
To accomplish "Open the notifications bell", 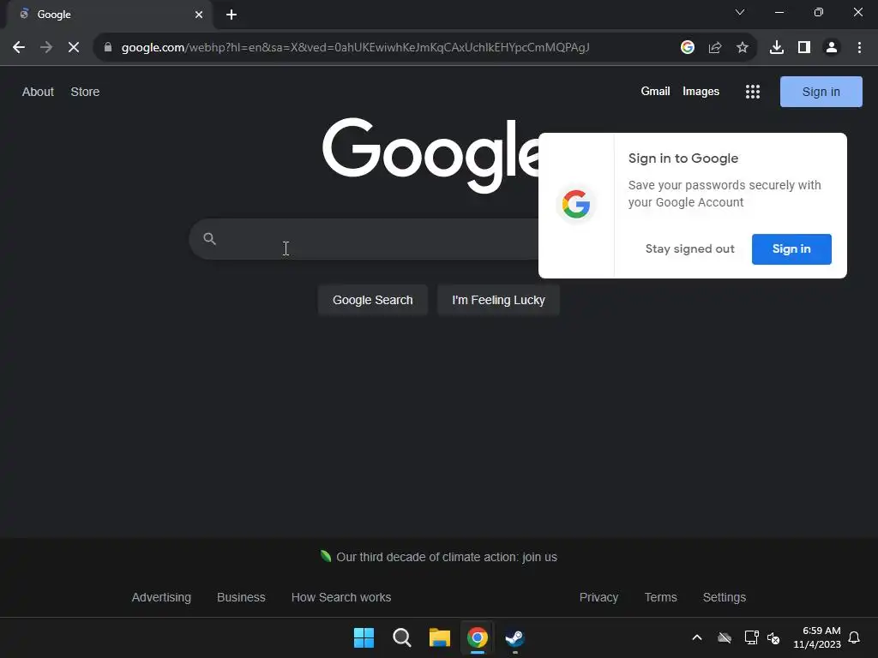I will pos(855,637).
